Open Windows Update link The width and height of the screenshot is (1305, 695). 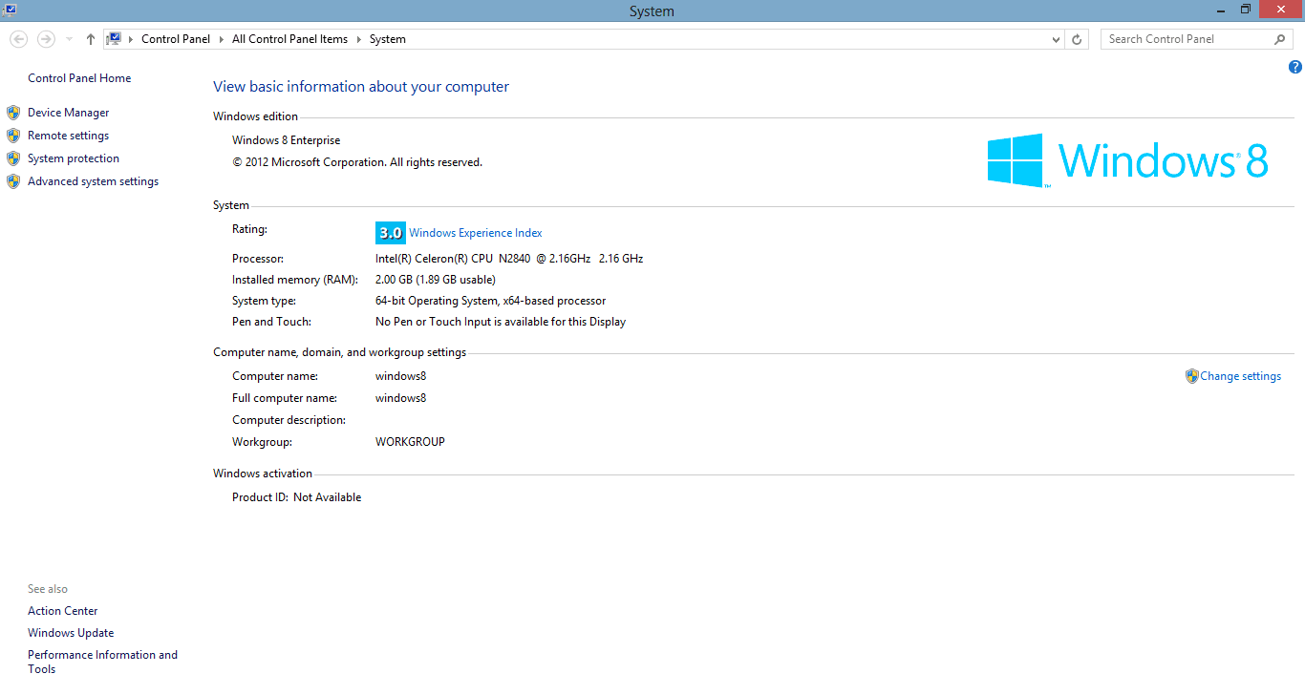(71, 633)
